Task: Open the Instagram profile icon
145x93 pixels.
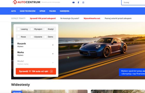Action: [83, 3]
